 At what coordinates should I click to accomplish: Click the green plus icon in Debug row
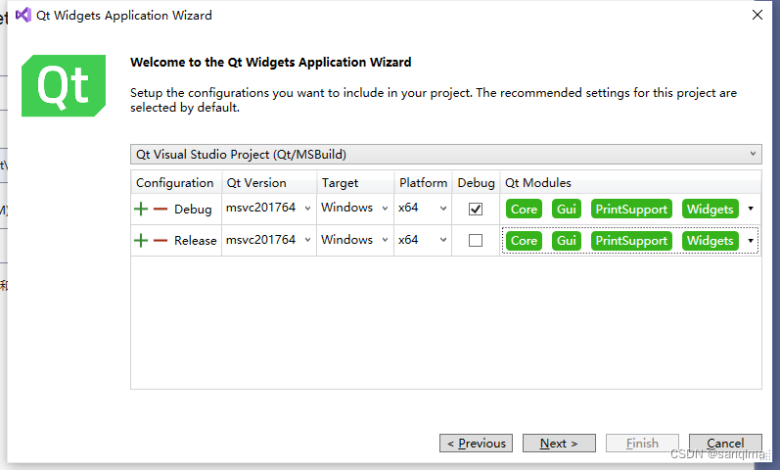[141, 210]
